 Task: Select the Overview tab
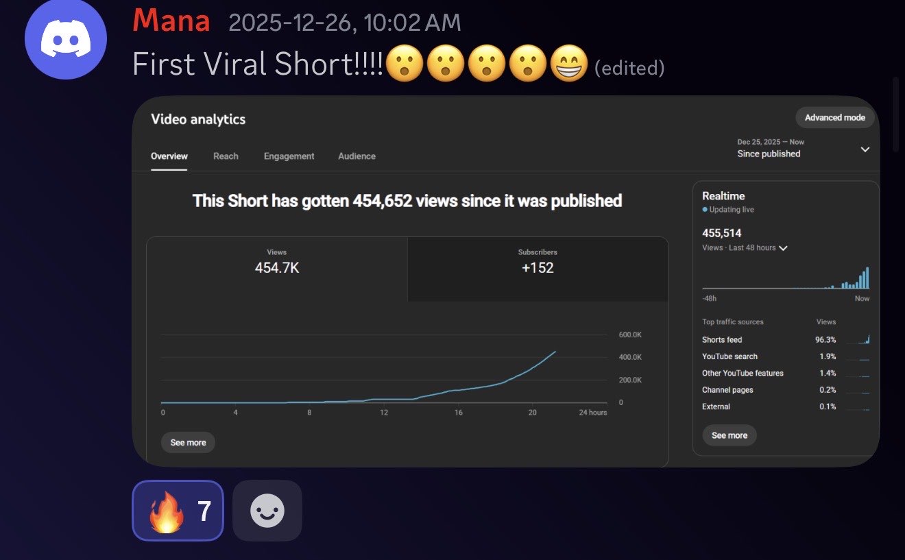coord(169,156)
